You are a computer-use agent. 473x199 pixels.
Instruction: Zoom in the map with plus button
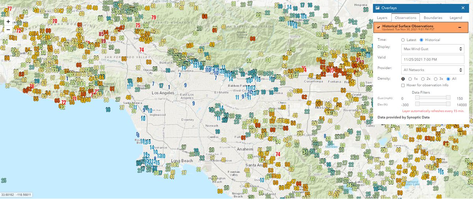(8, 22)
